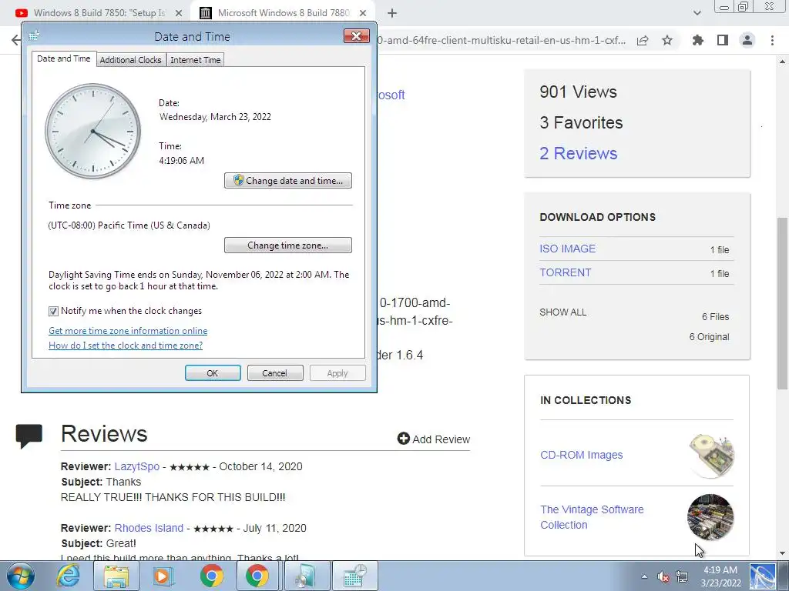The image size is (789, 591).
Task: Open the 2 Reviews link
Action: coord(579,153)
